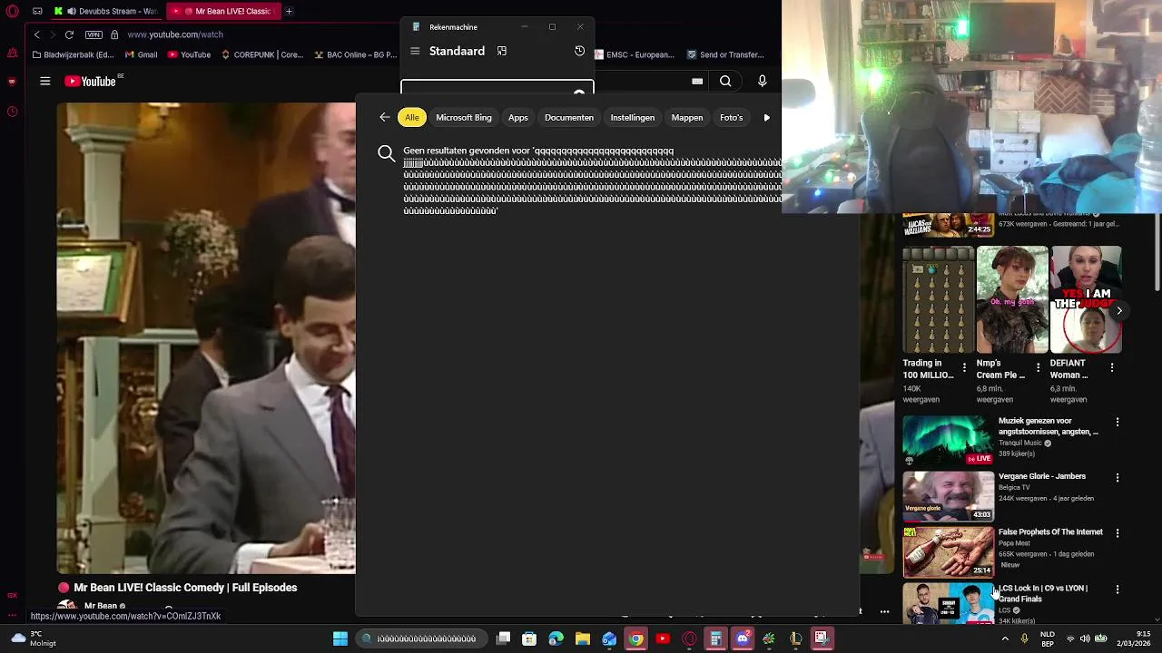The width and height of the screenshot is (1162, 653).
Task: Open the BAC Online bookmark
Action: tap(355, 54)
